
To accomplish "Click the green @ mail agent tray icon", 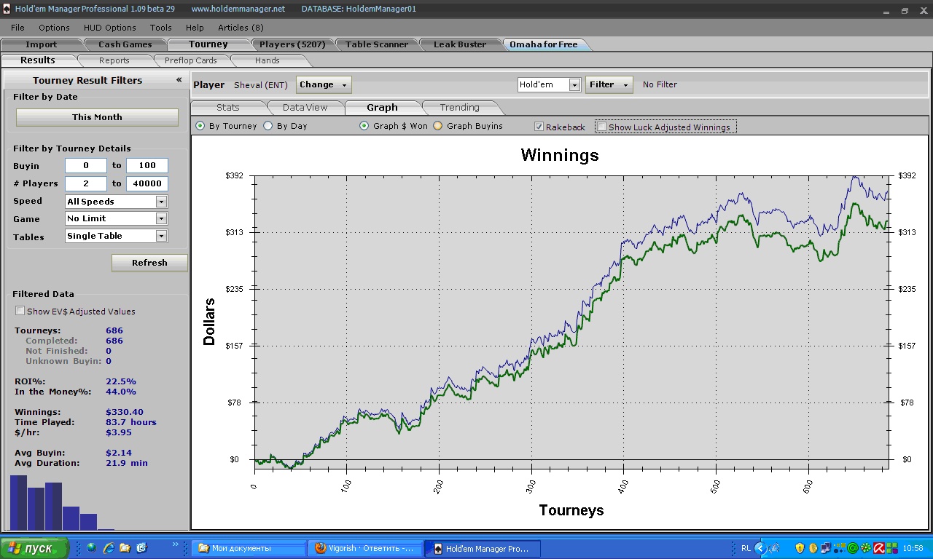I will tap(852, 548).
